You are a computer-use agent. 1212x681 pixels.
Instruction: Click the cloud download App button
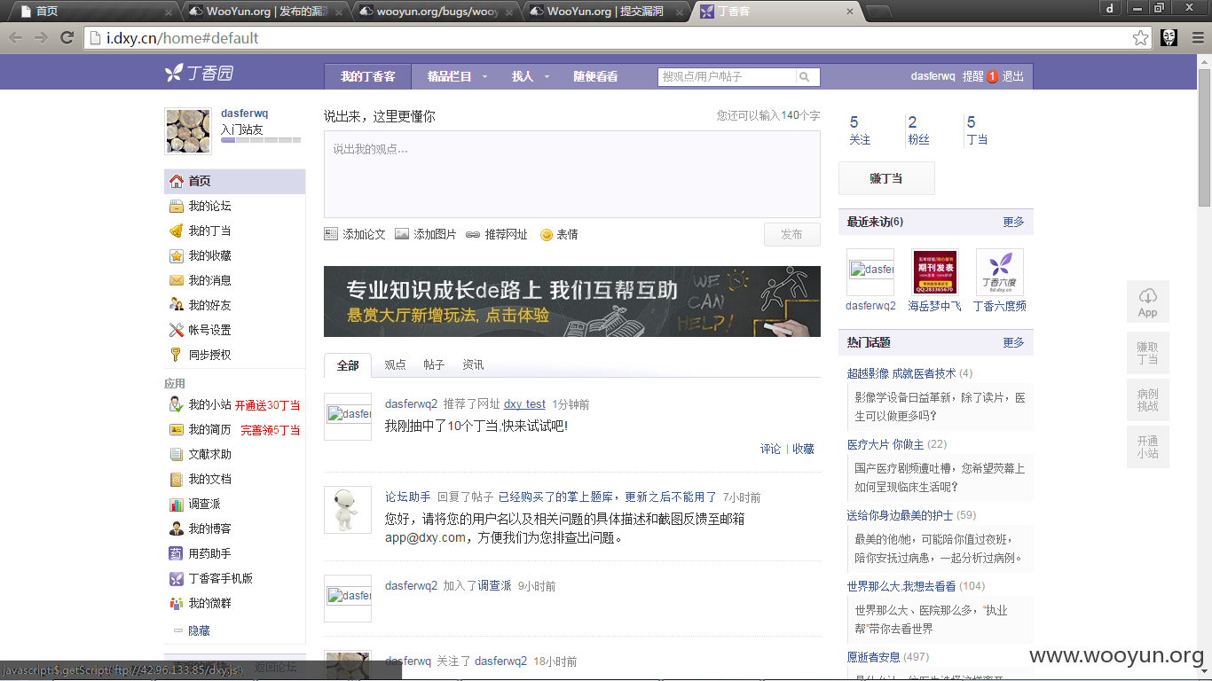tap(1148, 301)
